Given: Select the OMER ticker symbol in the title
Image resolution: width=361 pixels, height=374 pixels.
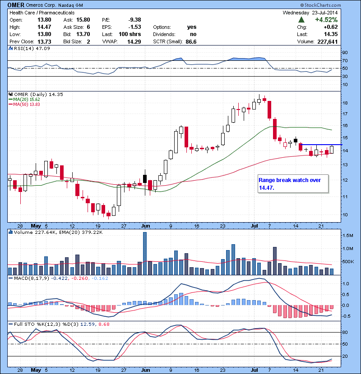Looking at the screenshot, I should click(x=16, y=5).
